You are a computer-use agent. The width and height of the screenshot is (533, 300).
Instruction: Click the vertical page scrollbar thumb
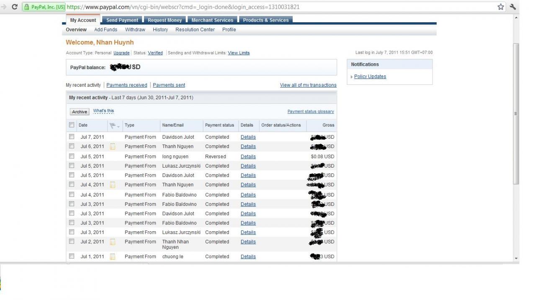pos(516,113)
